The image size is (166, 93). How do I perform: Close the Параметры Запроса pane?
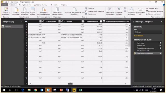point(162,21)
